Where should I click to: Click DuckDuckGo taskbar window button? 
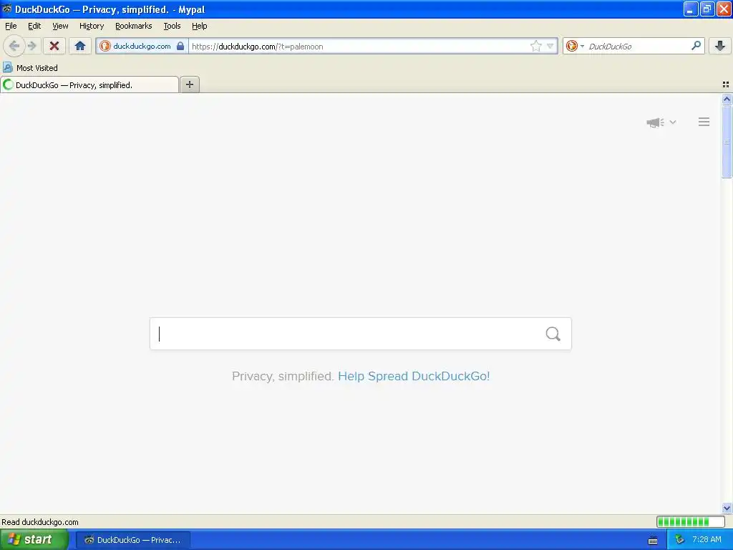tap(132, 540)
